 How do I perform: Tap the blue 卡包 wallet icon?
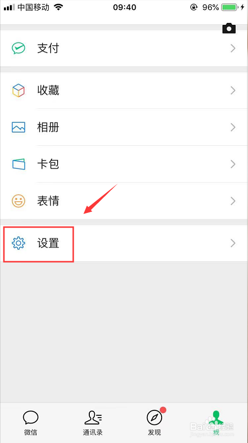click(x=19, y=164)
